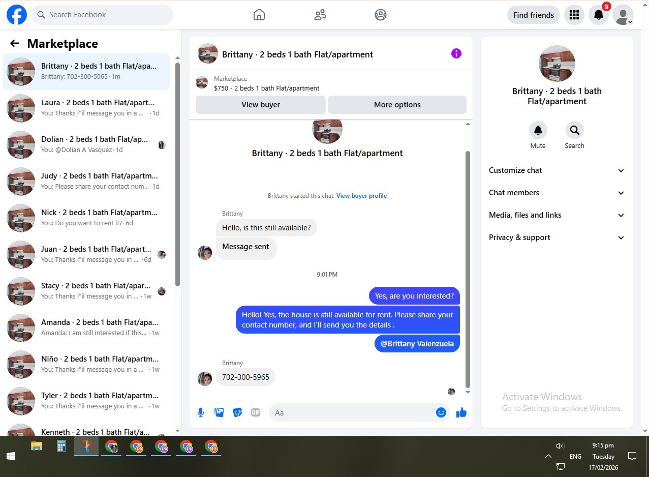This screenshot has height=477, width=649.
Task: Open the Home feed icon
Action: [x=259, y=15]
